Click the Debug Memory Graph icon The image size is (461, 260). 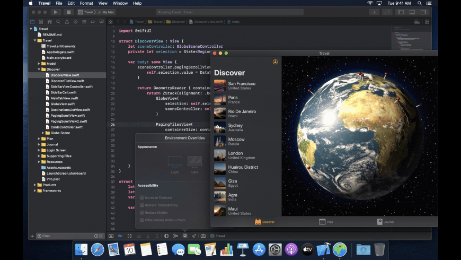(175, 236)
